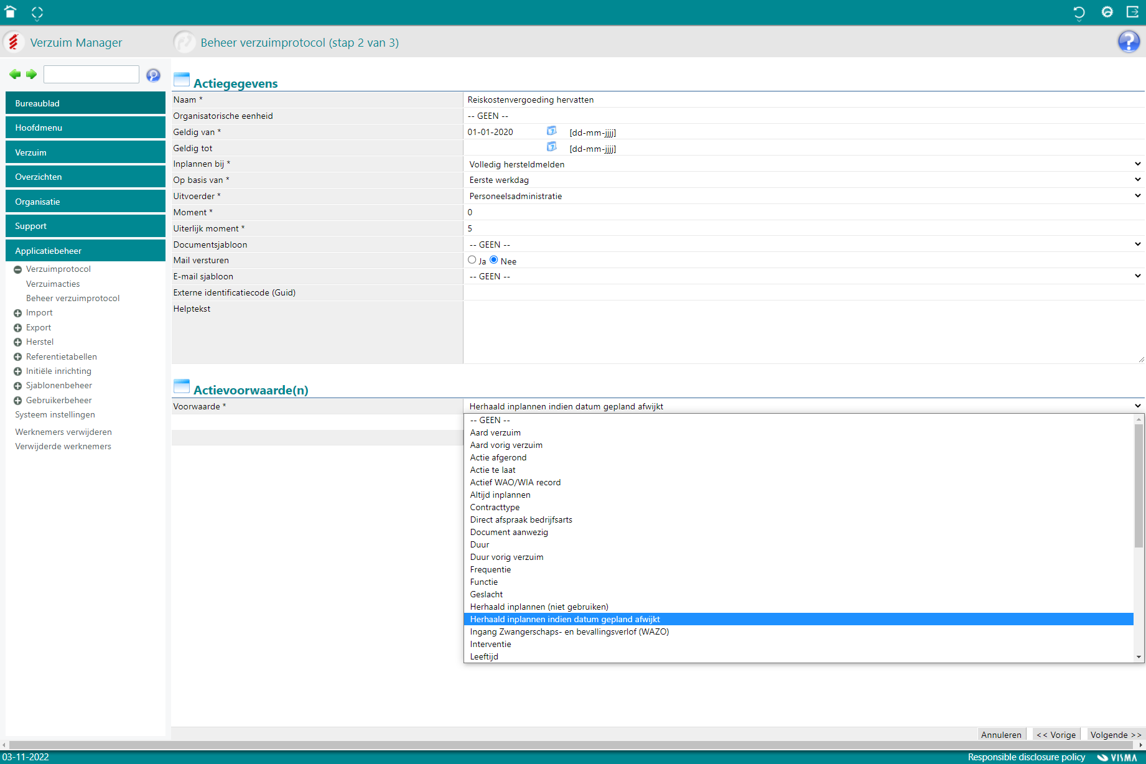Open the Documentsjabloon dropdown

804,245
